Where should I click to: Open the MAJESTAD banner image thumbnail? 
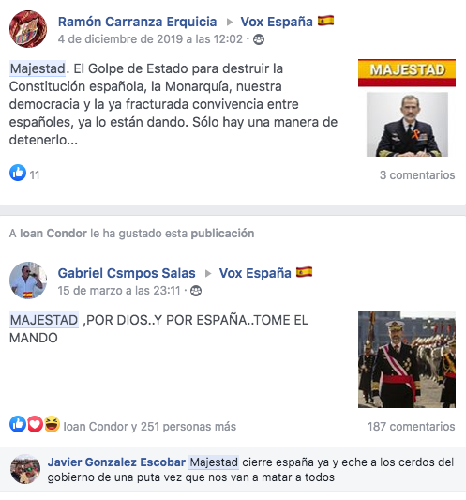point(407,108)
